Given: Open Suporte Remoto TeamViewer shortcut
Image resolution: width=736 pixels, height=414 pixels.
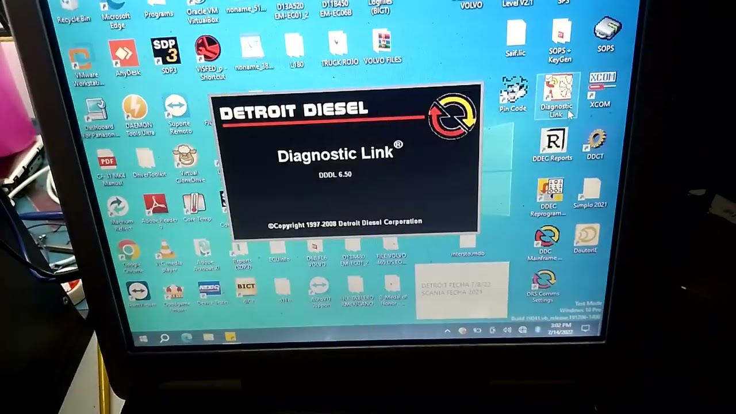Looking at the screenshot, I should tap(178, 114).
